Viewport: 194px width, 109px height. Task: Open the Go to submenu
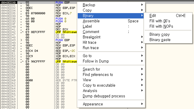pyautogui.click(x=111, y=56)
